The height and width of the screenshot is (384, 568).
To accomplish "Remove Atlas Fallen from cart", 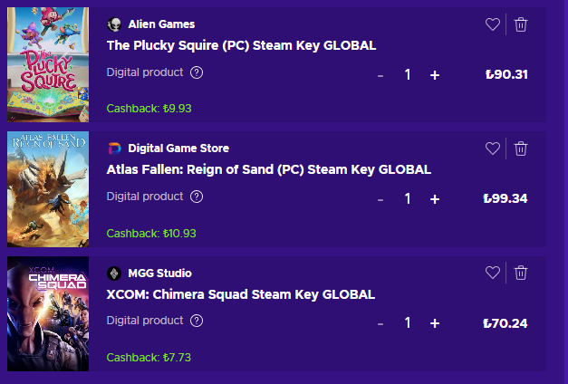I will [521, 149].
